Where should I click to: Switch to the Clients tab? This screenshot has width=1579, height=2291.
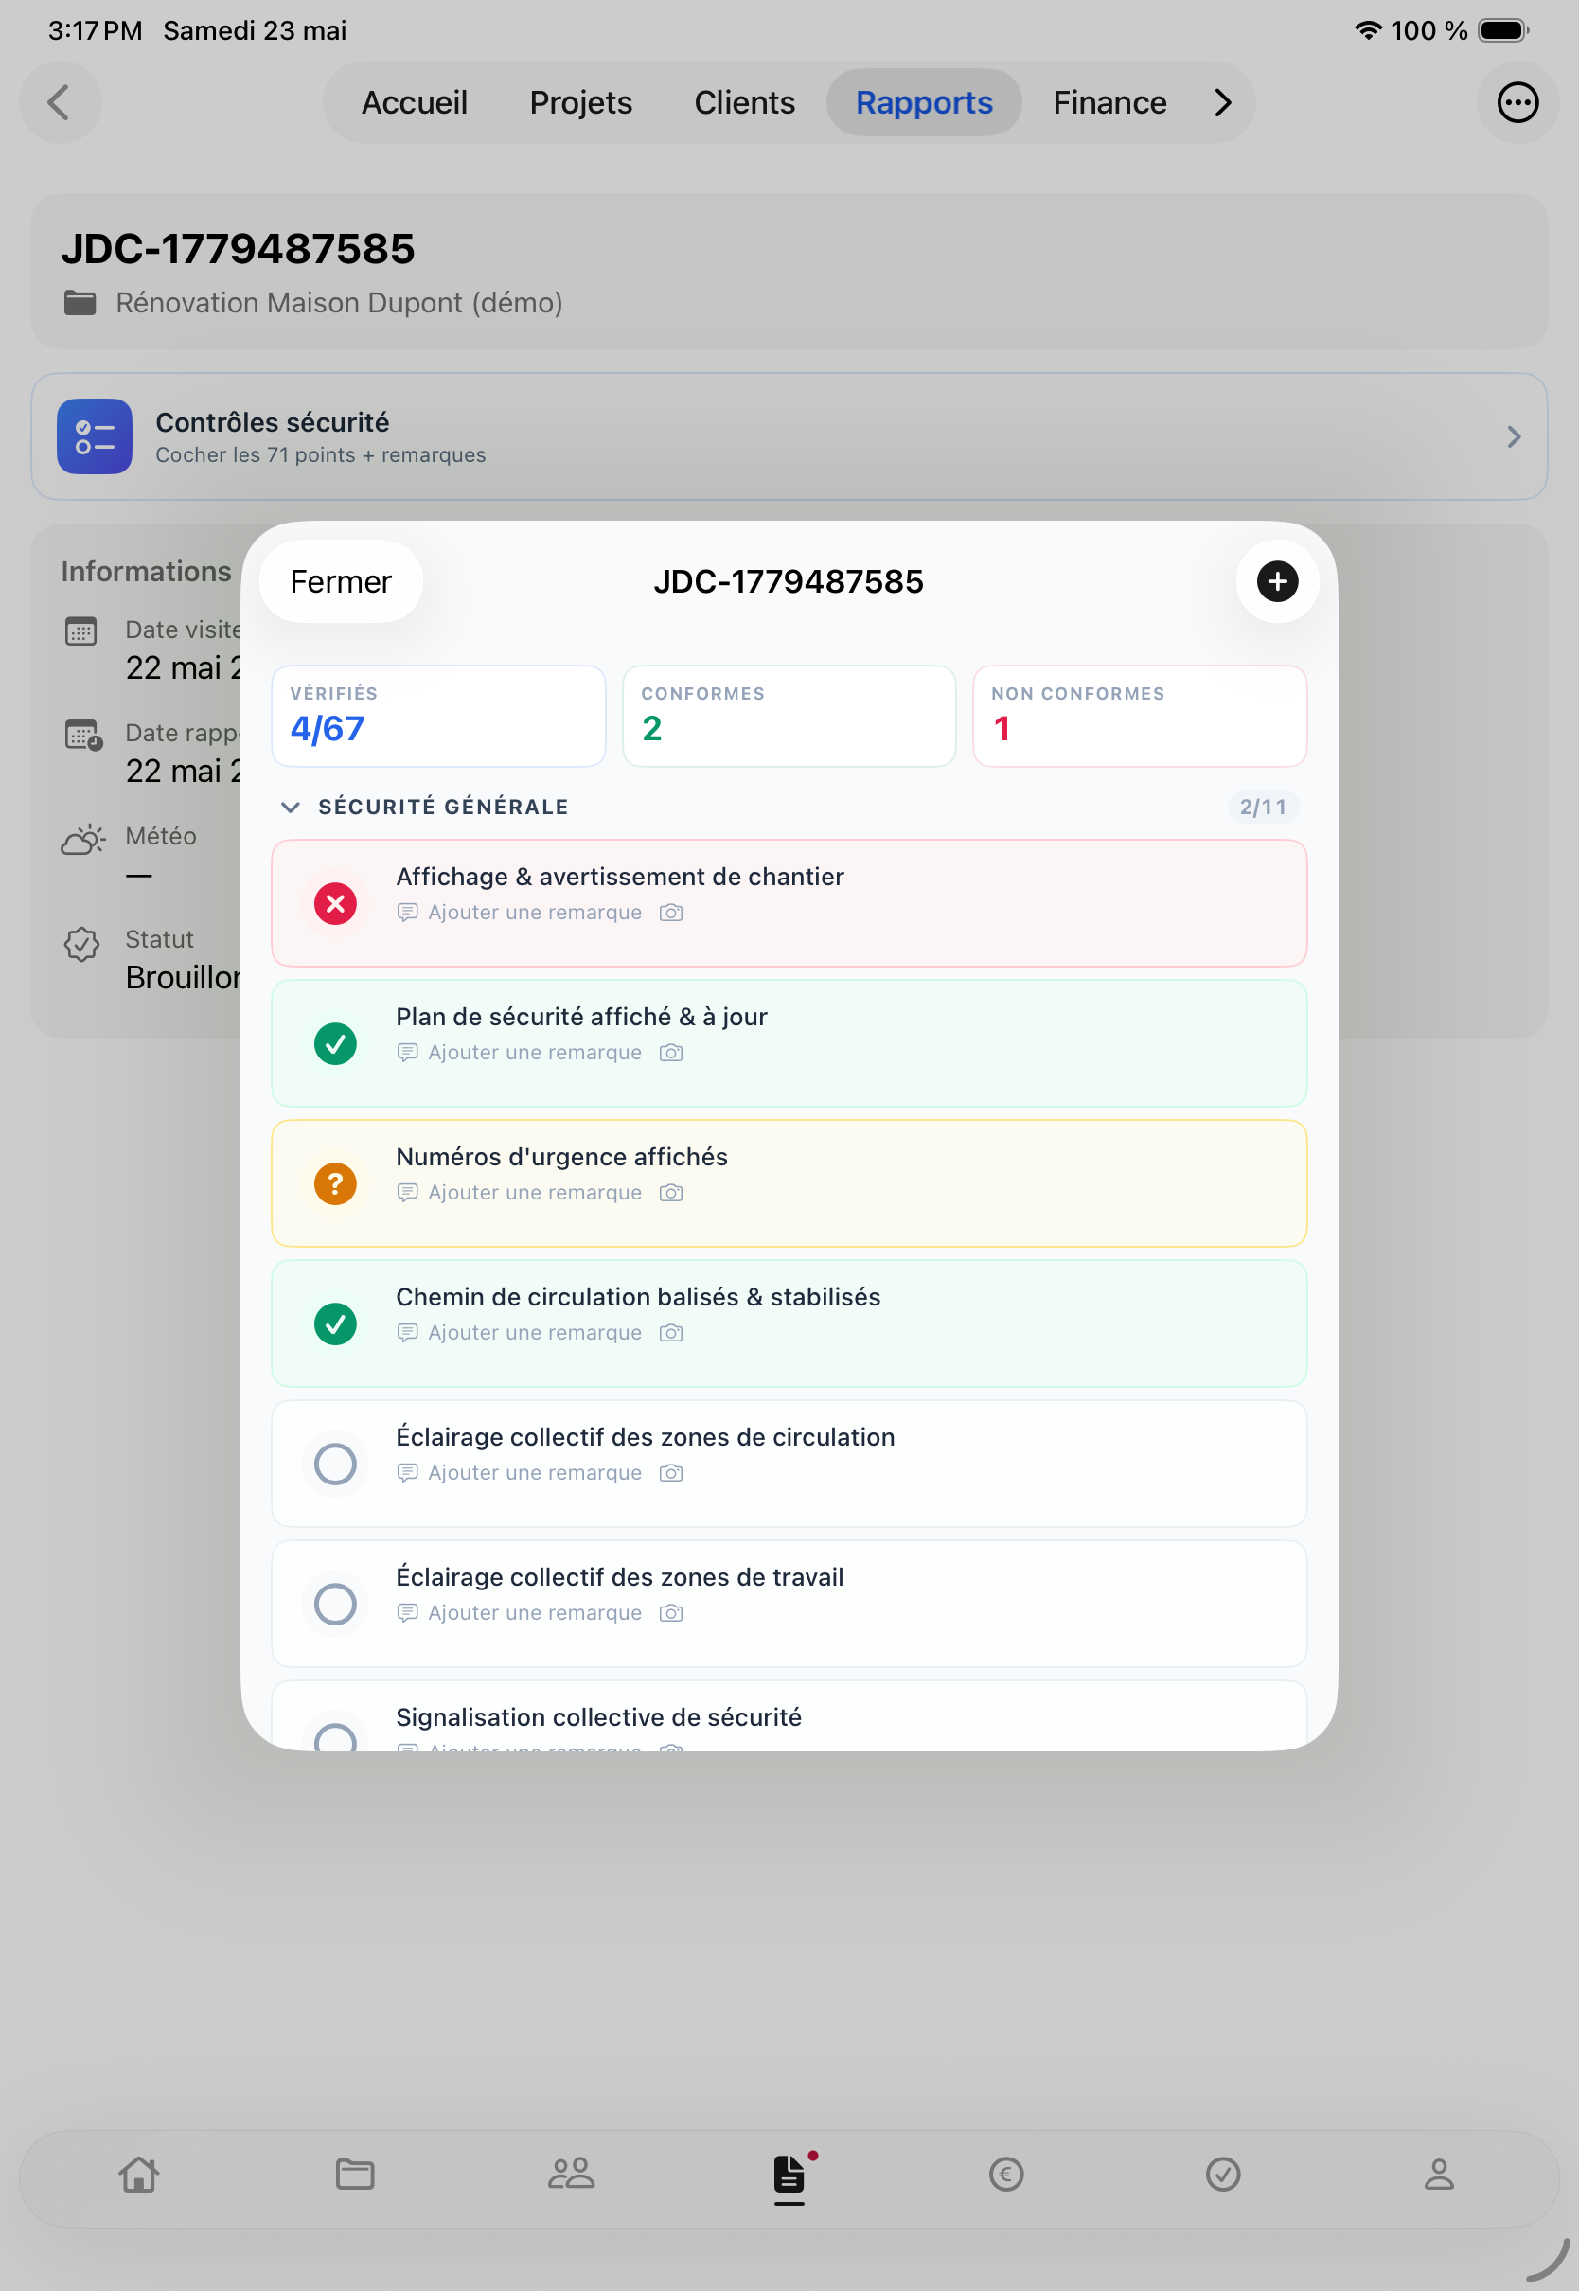click(744, 102)
